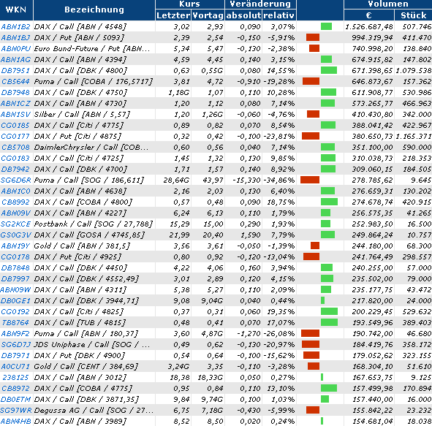Select text 'DAX / Call [ABN / 4548]'

click(x=80, y=27)
